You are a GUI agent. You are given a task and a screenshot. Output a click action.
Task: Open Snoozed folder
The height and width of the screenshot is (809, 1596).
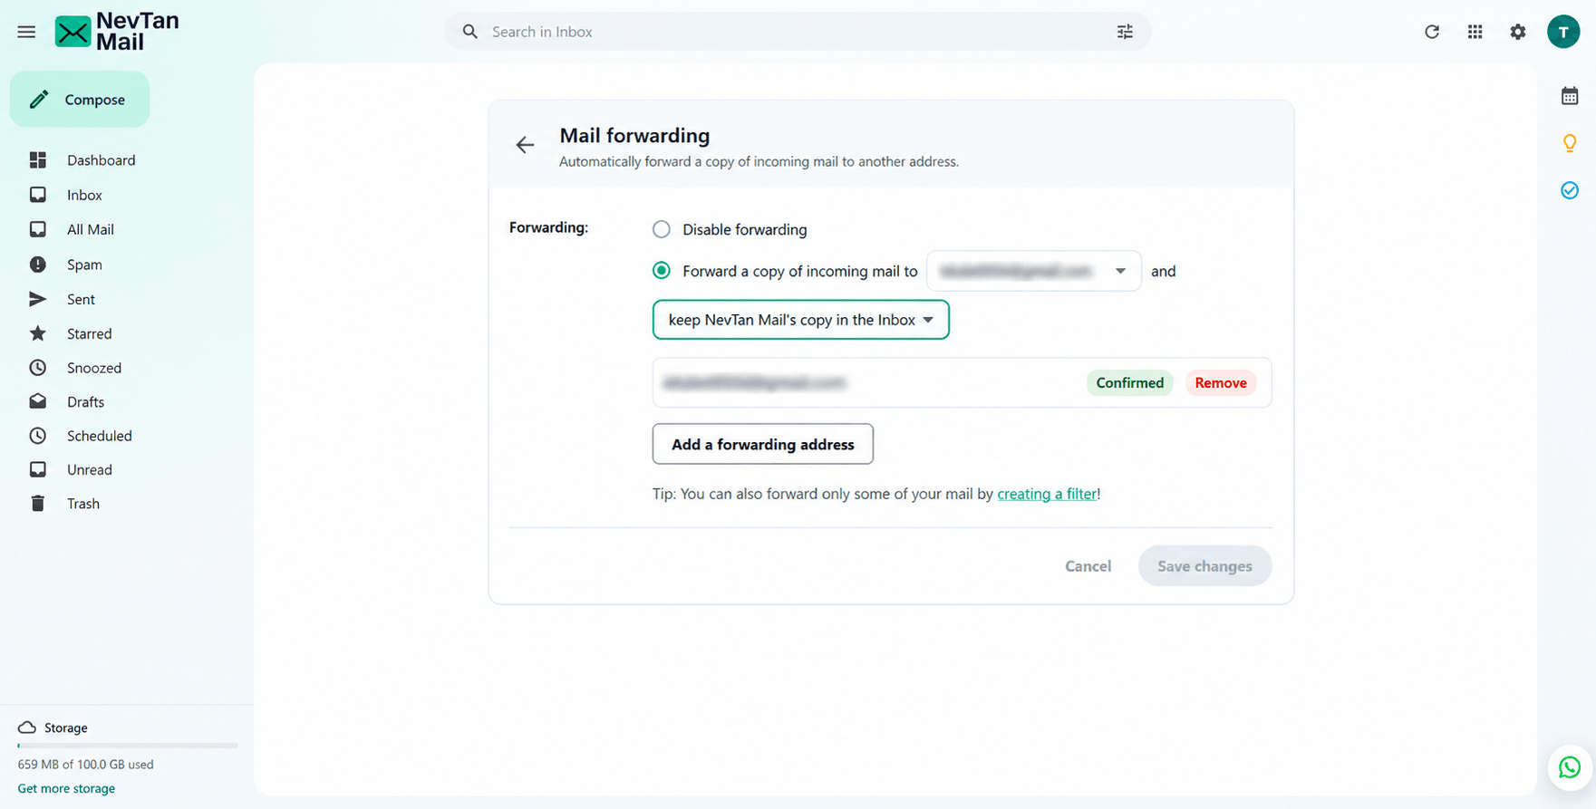[x=93, y=368]
